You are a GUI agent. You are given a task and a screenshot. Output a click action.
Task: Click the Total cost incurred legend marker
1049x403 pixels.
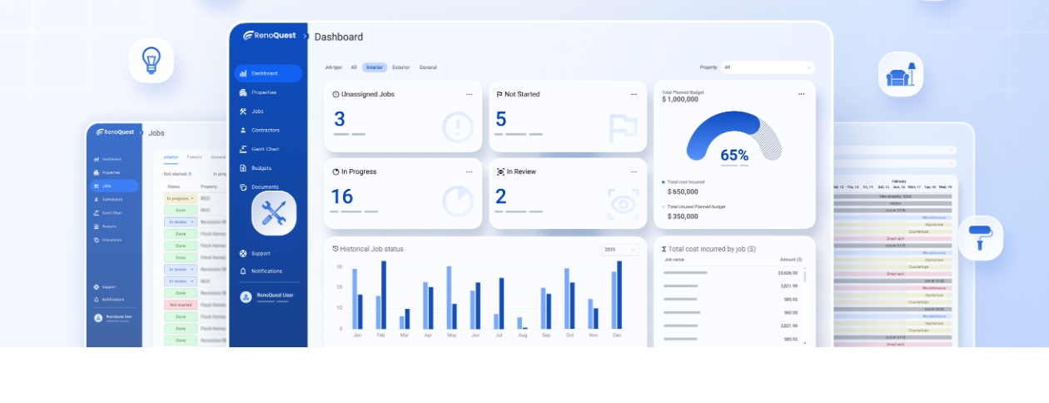pyautogui.click(x=664, y=181)
